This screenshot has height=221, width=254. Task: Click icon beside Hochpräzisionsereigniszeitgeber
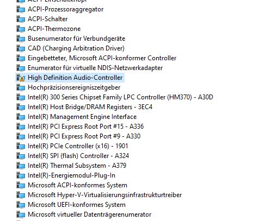coord(21,87)
